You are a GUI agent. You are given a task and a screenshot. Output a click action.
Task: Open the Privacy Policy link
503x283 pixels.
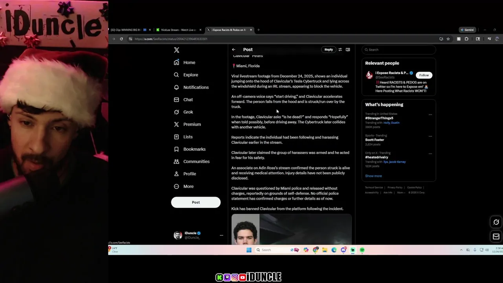tap(395, 187)
